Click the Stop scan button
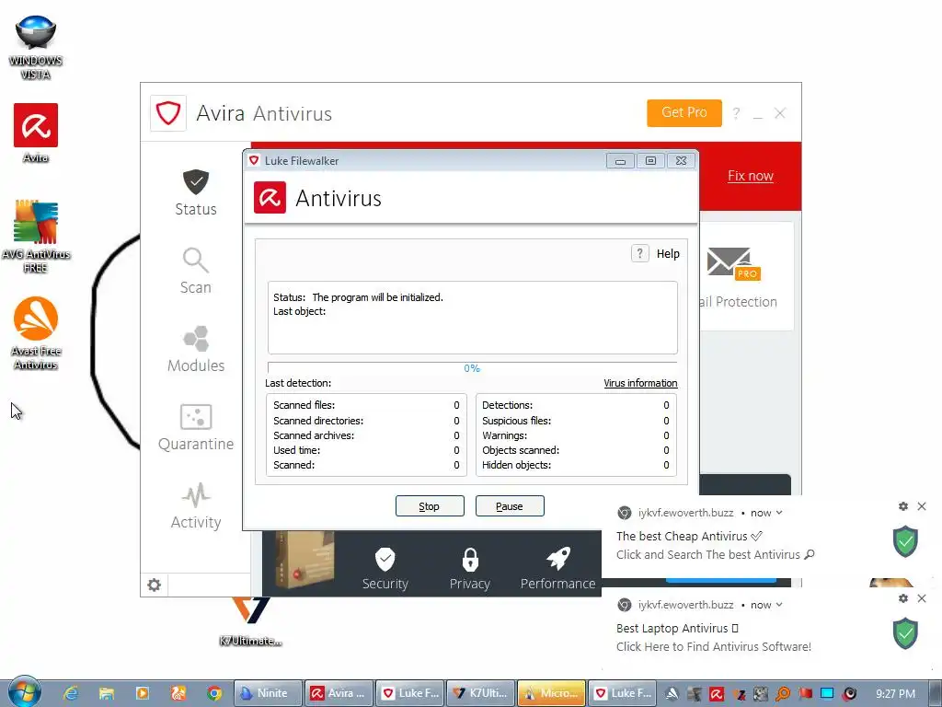The height and width of the screenshot is (707, 942). click(430, 506)
